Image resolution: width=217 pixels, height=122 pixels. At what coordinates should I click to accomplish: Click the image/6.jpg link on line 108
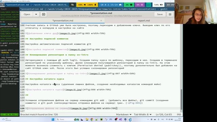click(78, 49)
